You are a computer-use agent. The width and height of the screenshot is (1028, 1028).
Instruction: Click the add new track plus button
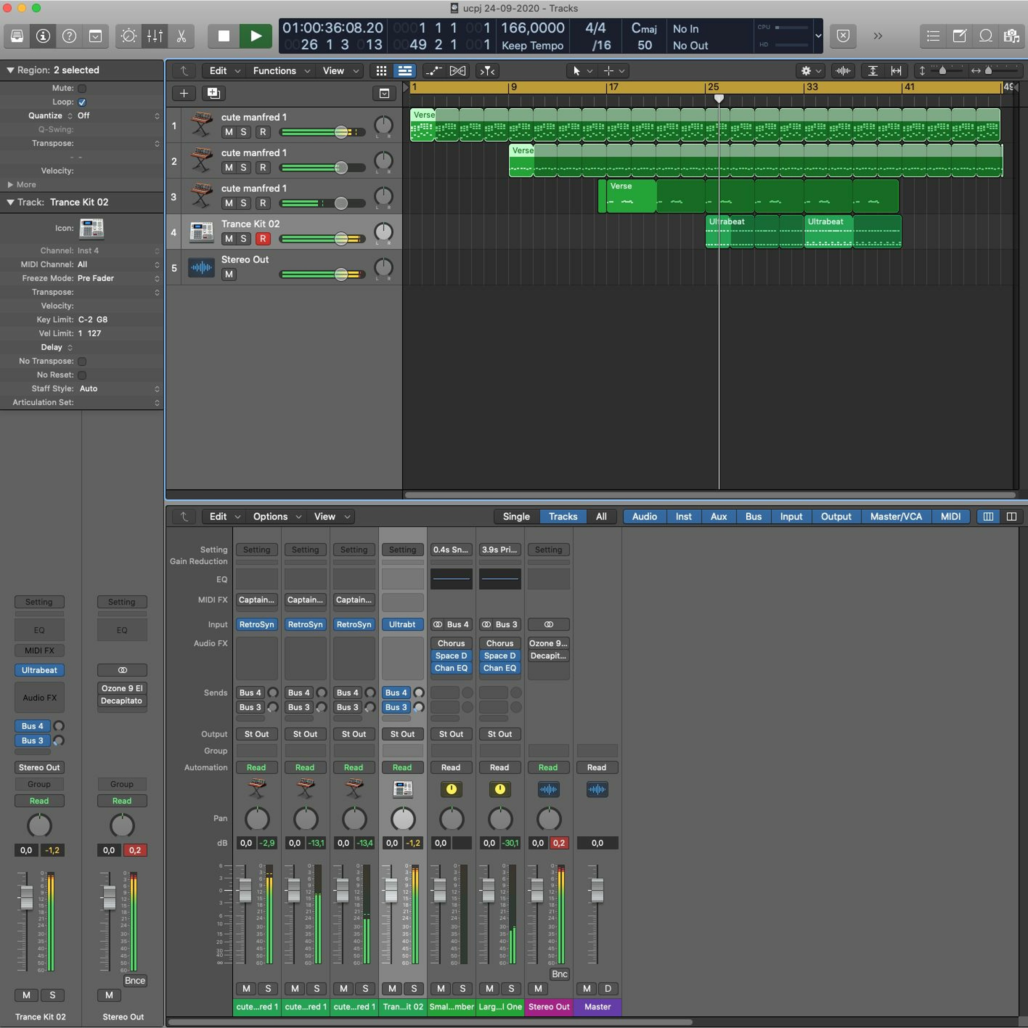pyautogui.click(x=184, y=94)
